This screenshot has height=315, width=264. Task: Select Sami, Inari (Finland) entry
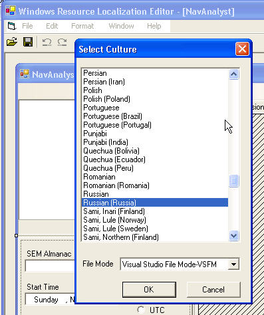pos(155,211)
